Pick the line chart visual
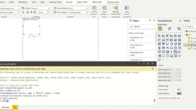 click(159, 40)
